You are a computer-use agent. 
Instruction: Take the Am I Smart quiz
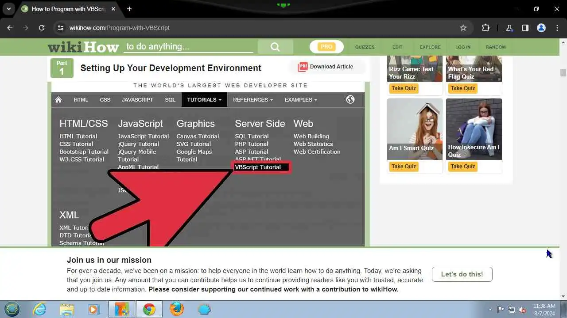(x=404, y=167)
